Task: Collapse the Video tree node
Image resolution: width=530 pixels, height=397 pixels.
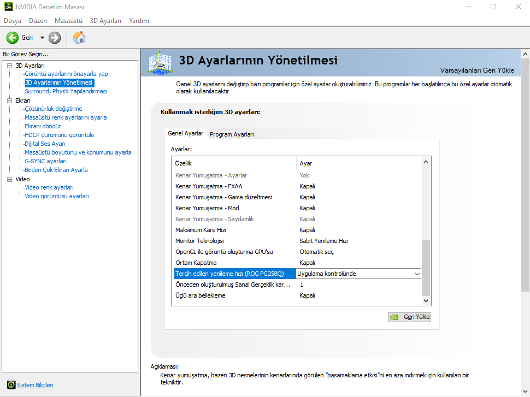Action: point(9,179)
